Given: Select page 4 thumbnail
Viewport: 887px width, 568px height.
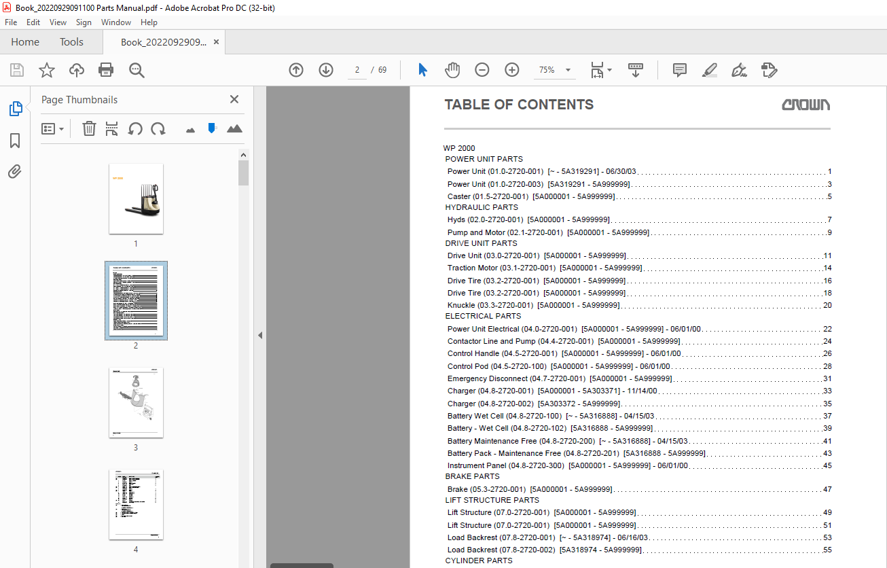Looking at the screenshot, I should click(136, 505).
